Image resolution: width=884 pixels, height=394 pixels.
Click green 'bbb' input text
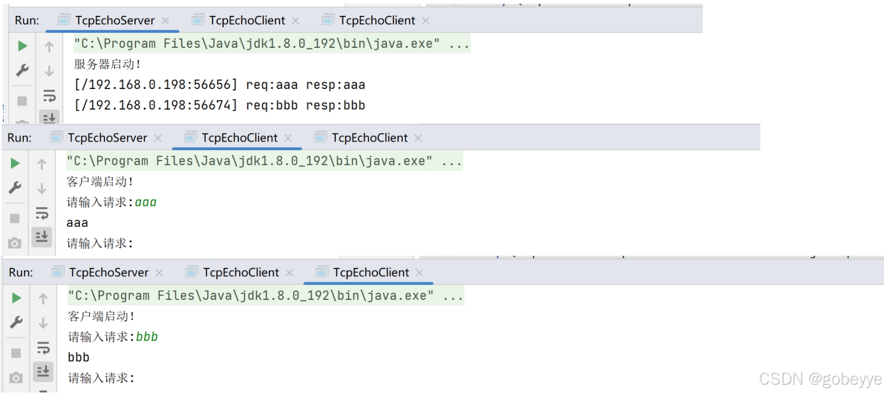pyautogui.click(x=147, y=337)
